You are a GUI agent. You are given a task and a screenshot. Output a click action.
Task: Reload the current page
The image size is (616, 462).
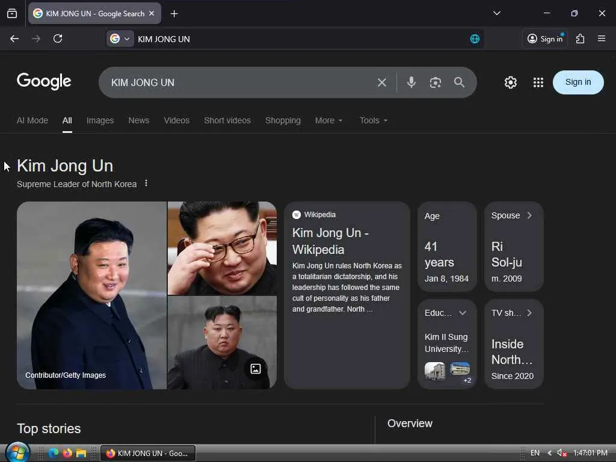[58, 38]
